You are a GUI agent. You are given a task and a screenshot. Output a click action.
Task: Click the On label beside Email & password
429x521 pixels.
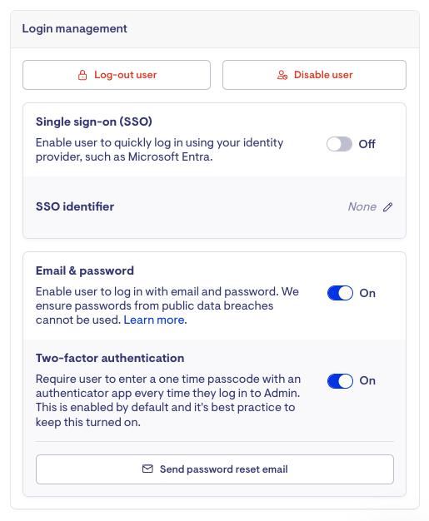coord(367,293)
